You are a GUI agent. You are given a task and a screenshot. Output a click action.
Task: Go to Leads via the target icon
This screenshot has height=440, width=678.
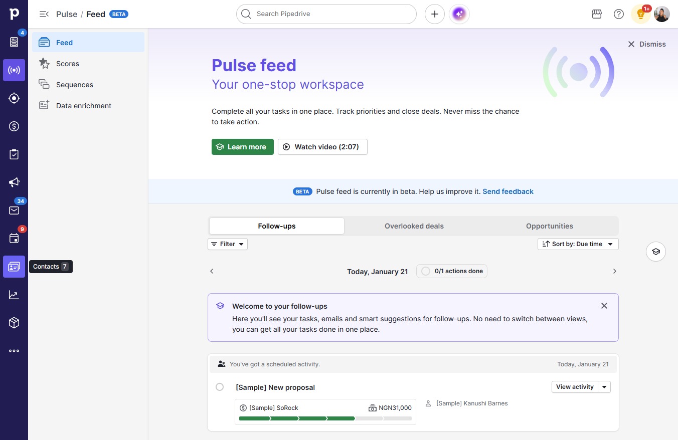coord(14,98)
